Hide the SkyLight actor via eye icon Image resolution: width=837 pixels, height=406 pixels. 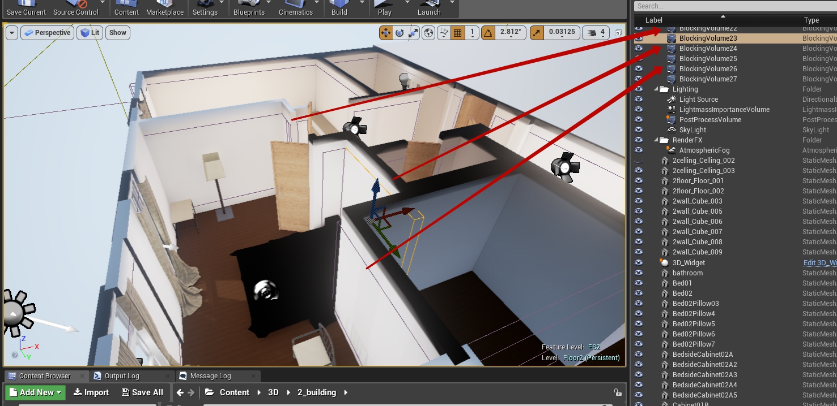tap(639, 130)
